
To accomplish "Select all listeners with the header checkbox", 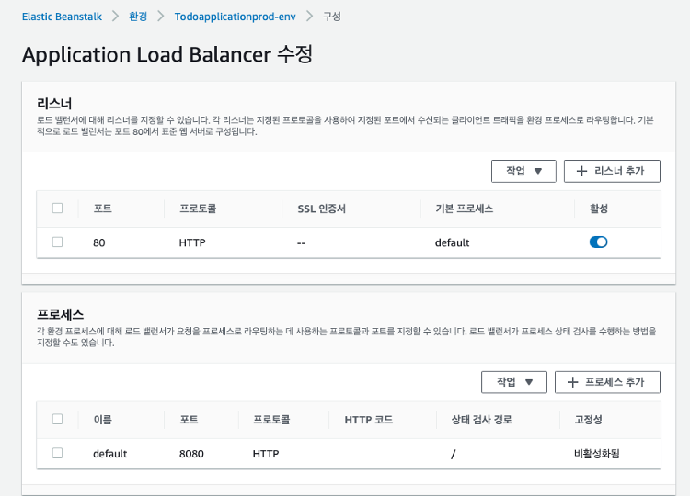I will tap(57, 208).
